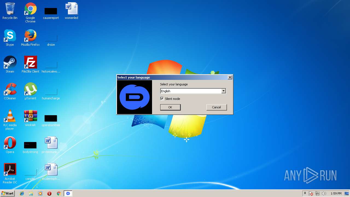
Task: Open the Start menu
Action: pyautogui.click(x=7, y=193)
